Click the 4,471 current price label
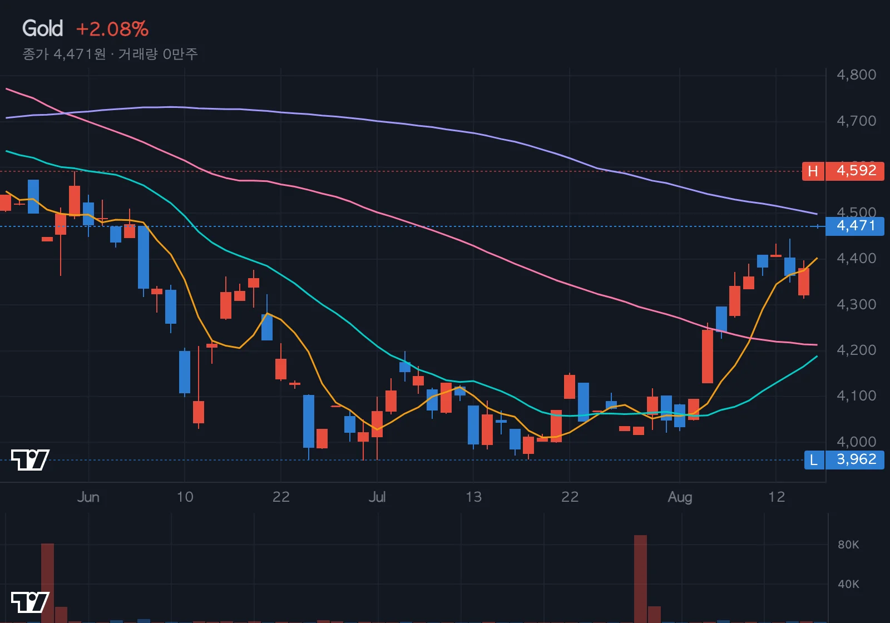Screen dimensions: 890x623 click(x=856, y=226)
